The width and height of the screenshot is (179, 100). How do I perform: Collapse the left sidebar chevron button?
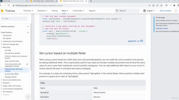coord(28,96)
